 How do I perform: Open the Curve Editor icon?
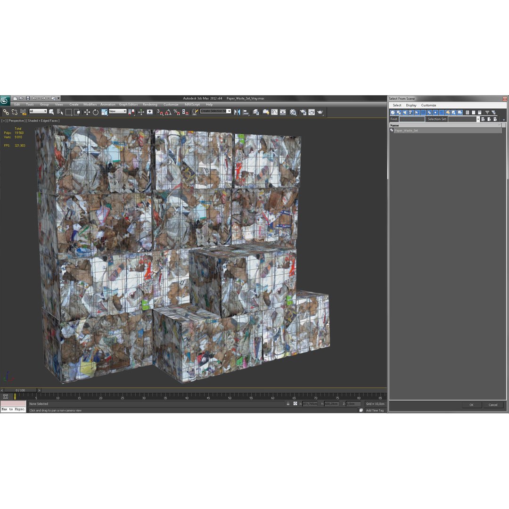click(x=274, y=112)
